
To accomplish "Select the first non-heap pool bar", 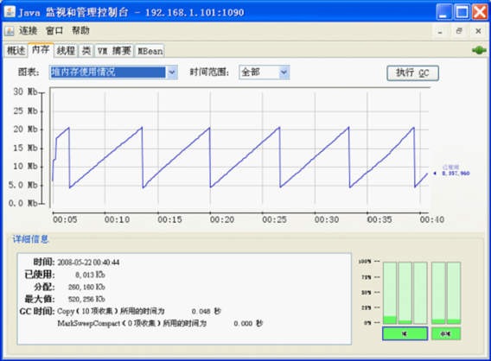I will point(438,293).
